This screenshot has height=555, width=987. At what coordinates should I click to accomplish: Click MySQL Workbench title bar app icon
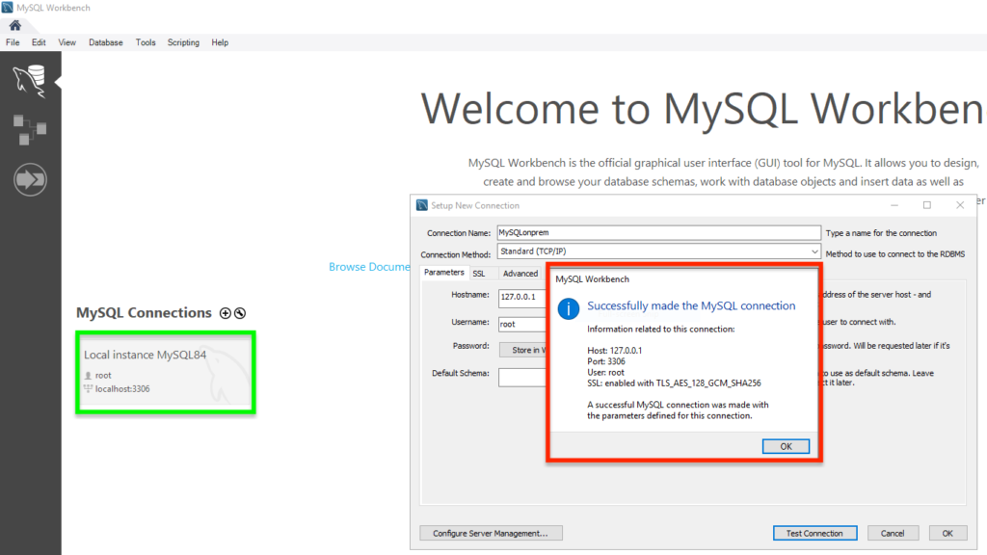point(8,8)
